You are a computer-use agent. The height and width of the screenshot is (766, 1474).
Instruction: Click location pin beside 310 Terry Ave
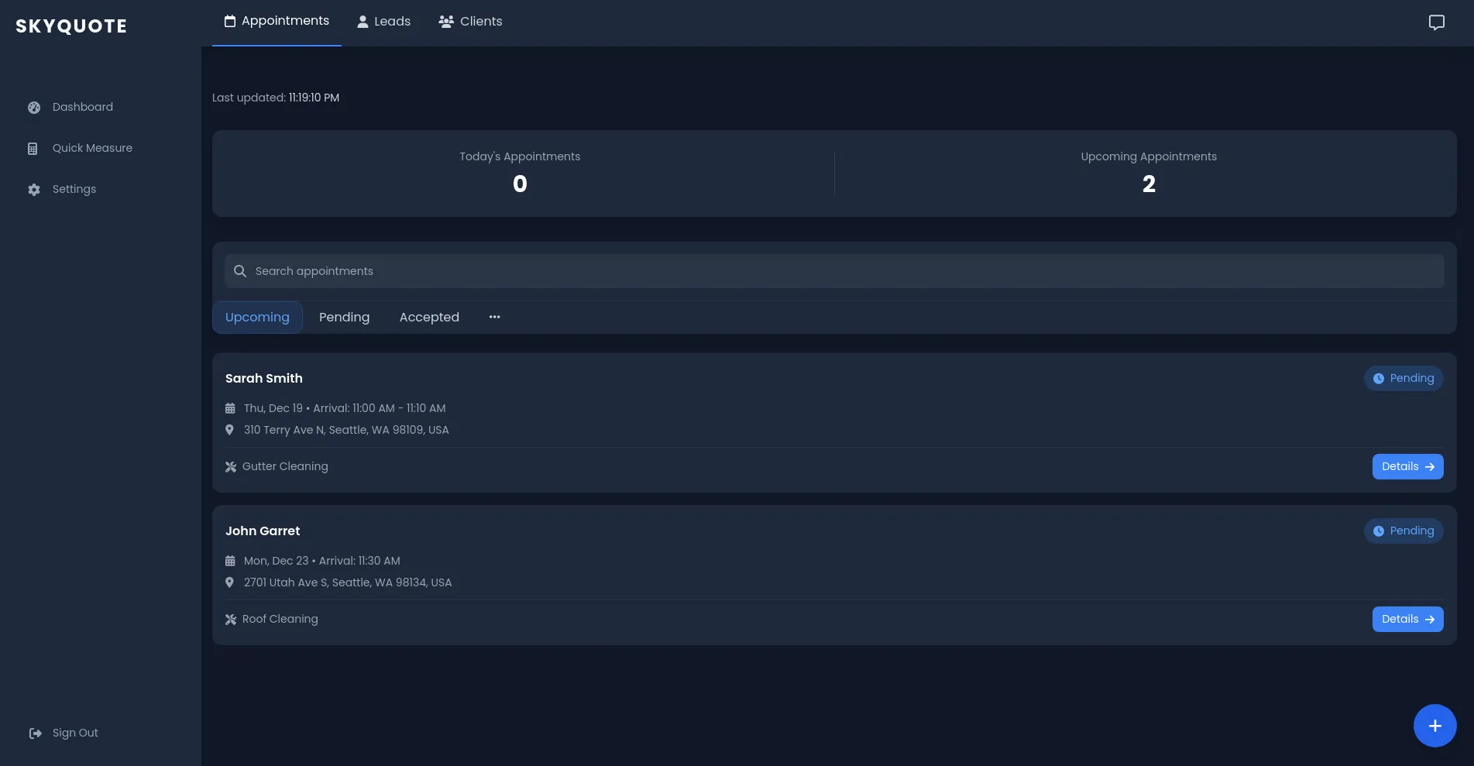[x=229, y=430]
